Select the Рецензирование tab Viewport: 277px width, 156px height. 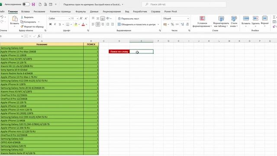coord(112,12)
